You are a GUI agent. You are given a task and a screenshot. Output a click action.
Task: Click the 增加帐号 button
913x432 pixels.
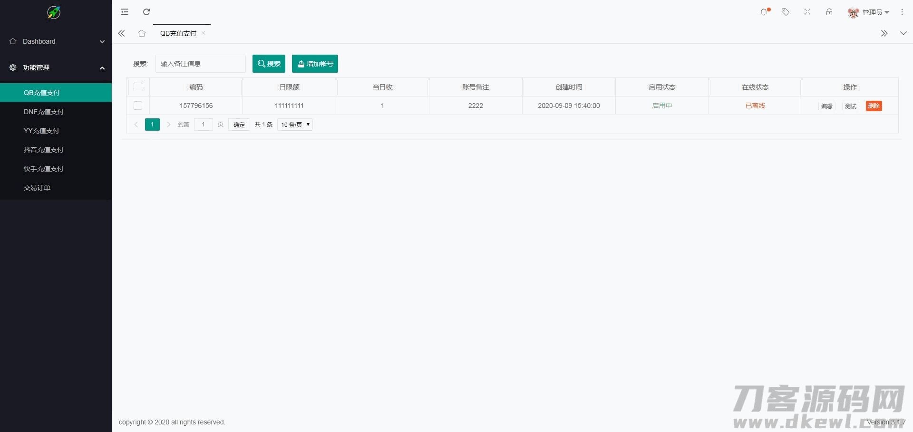click(x=315, y=64)
